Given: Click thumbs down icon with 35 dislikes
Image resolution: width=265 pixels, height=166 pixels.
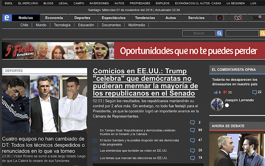Looking at the screenshot, I should (x=225, y=92).
